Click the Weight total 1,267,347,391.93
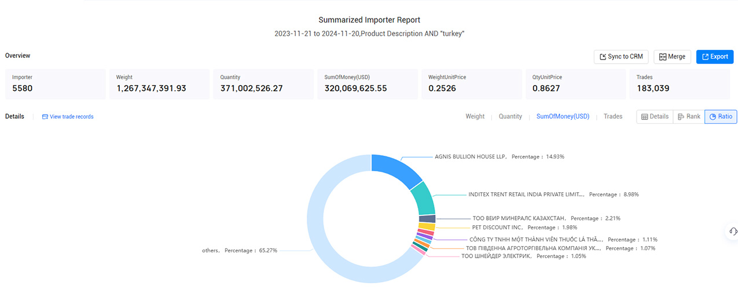The image size is (738, 297). [x=150, y=89]
